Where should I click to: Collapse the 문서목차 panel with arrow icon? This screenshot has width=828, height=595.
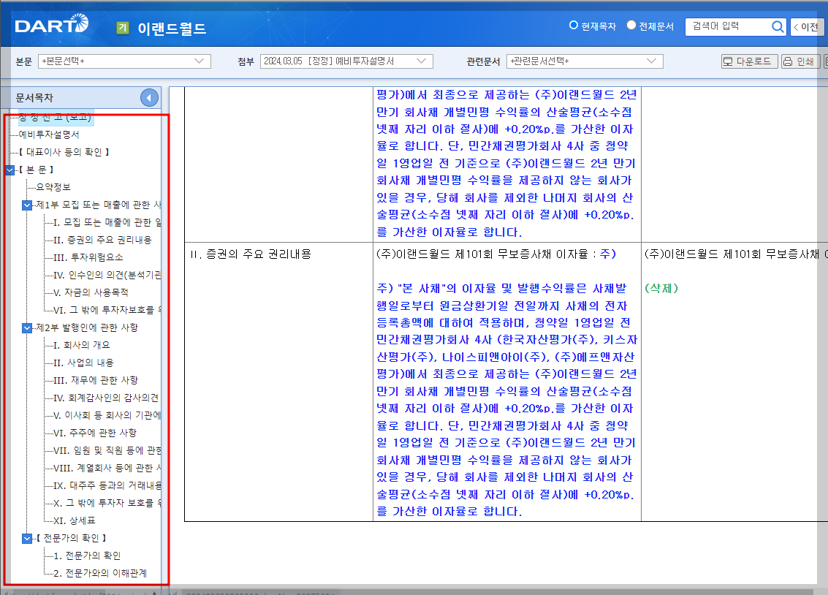tap(149, 98)
